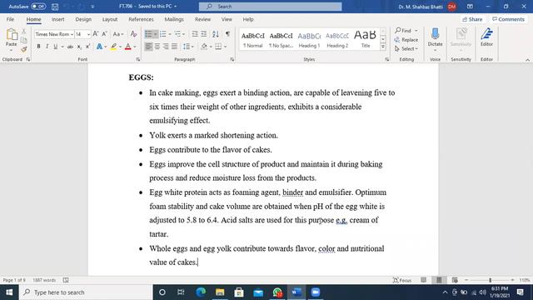Open Windows Start menu
533x300 pixels.
point(9,292)
